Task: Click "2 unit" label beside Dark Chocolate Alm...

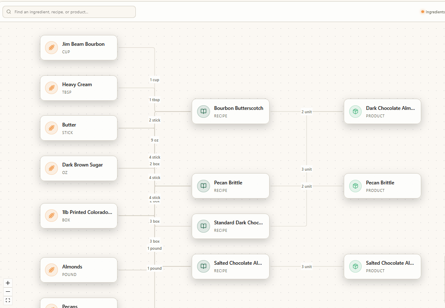Action: tap(307, 112)
